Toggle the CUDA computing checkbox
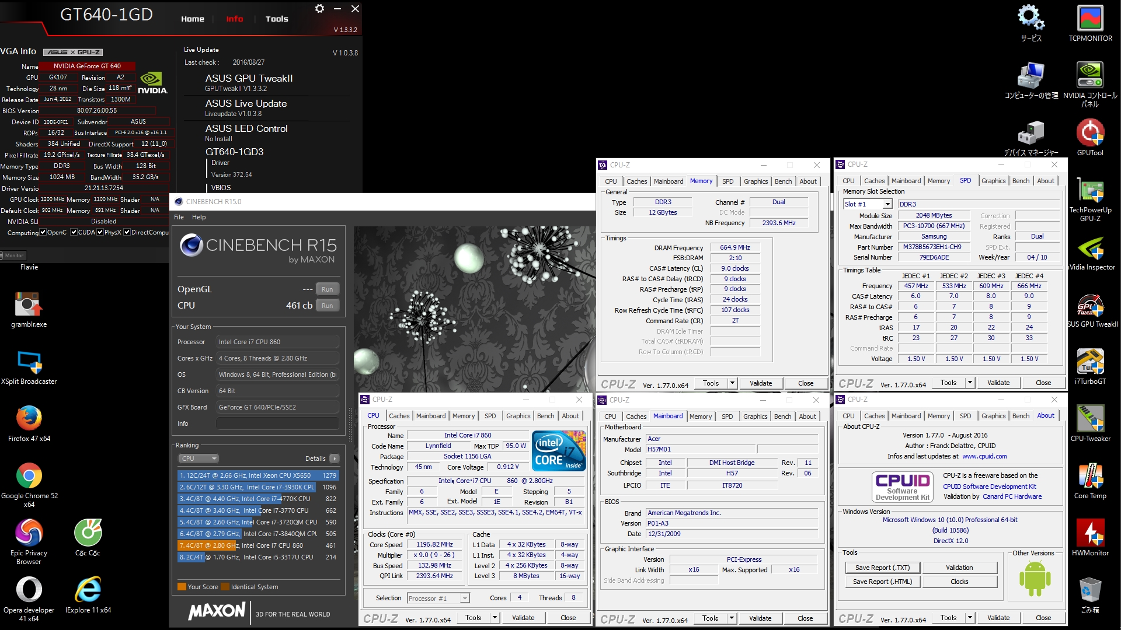The width and height of the screenshot is (1121, 630). point(74,232)
